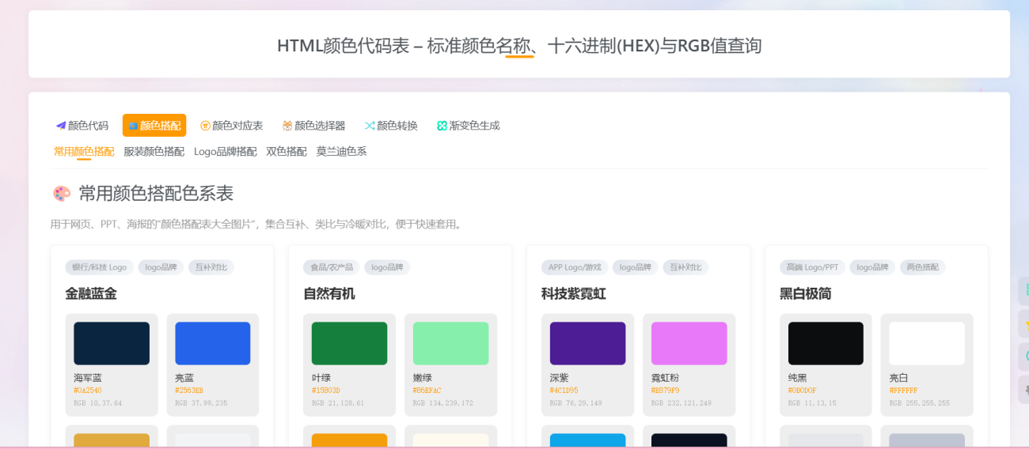Click the hex code #0A2540
The image size is (1029, 449).
pos(88,391)
